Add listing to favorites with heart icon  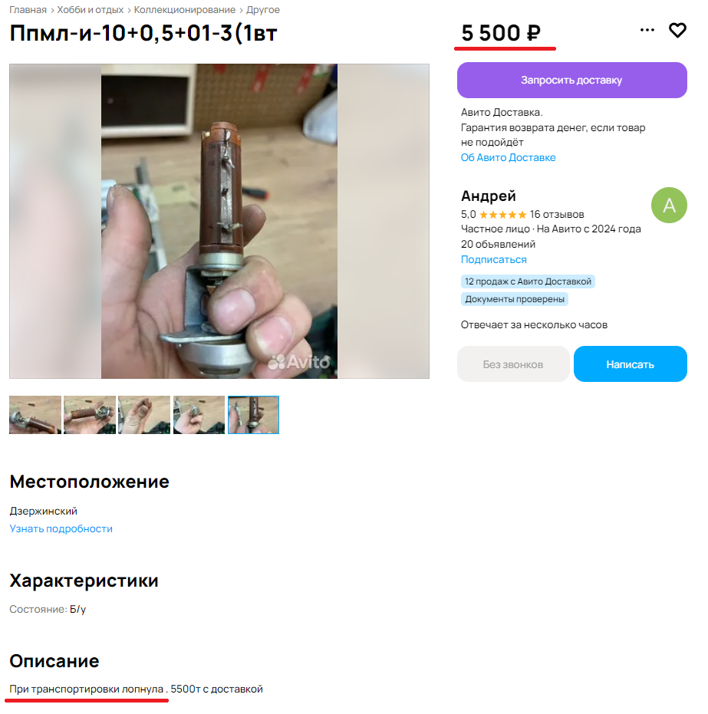pos(677,31)
